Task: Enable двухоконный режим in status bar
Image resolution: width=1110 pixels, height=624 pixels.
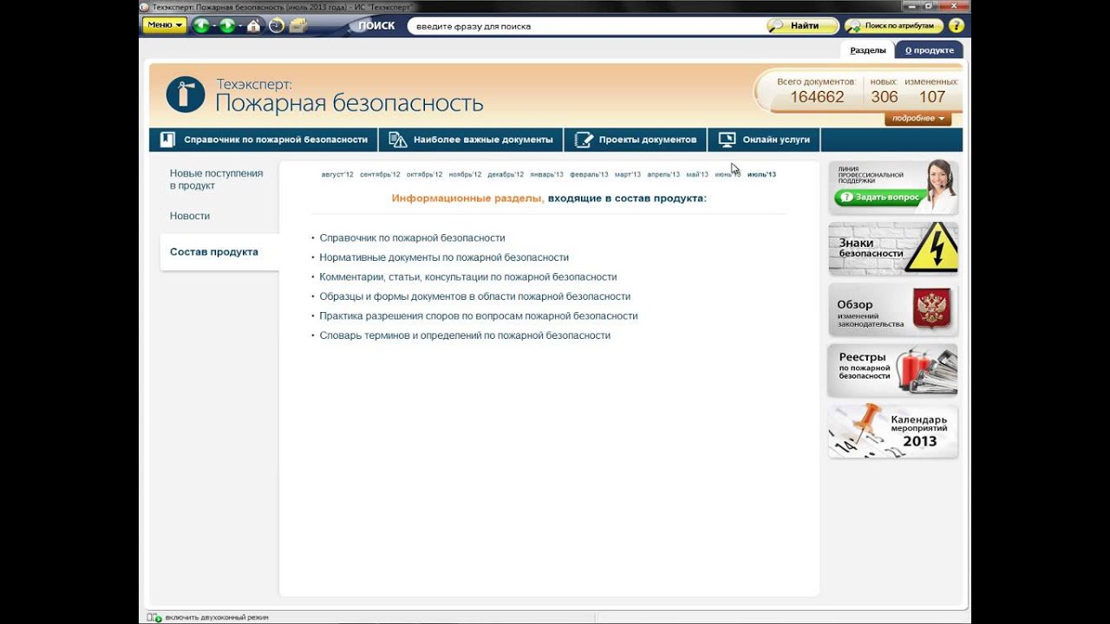Action: pos(208,617)
